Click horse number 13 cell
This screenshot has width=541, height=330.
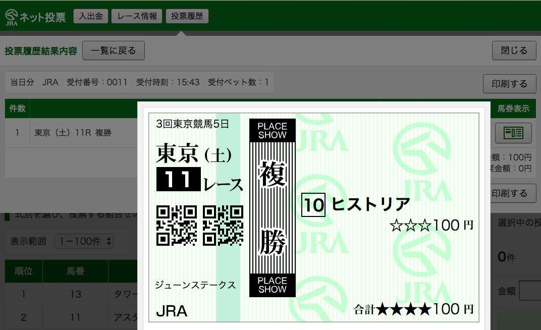(75, 294)
